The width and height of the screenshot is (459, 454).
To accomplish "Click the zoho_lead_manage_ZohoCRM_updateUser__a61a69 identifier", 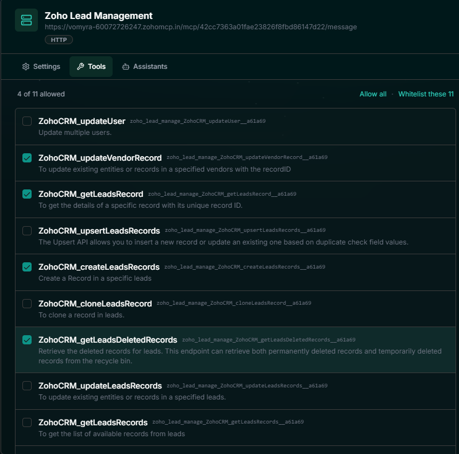I will point(198,121).
